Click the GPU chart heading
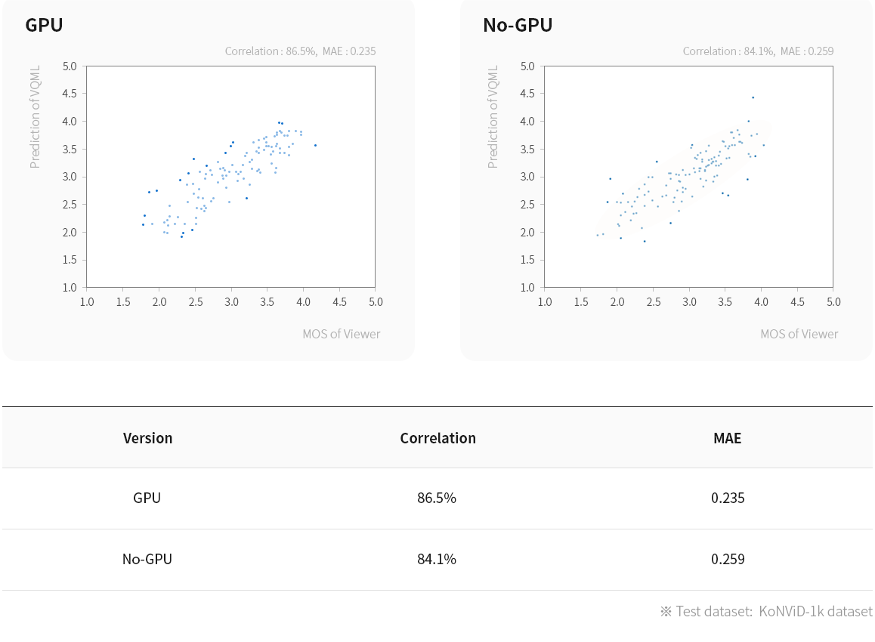875x642 pixels. tap(44, 25)
